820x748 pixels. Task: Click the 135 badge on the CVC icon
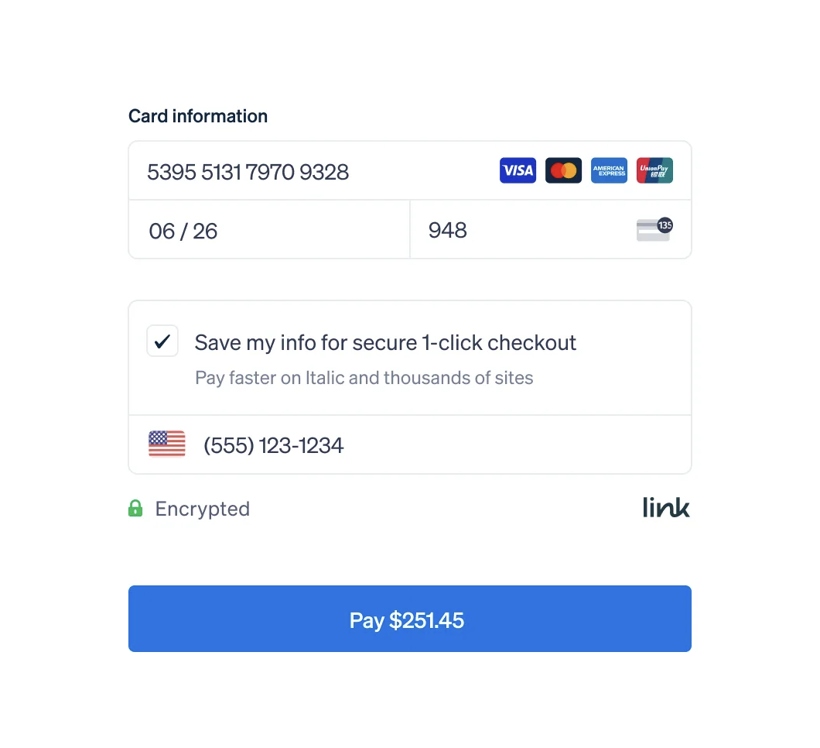[665, 225]
